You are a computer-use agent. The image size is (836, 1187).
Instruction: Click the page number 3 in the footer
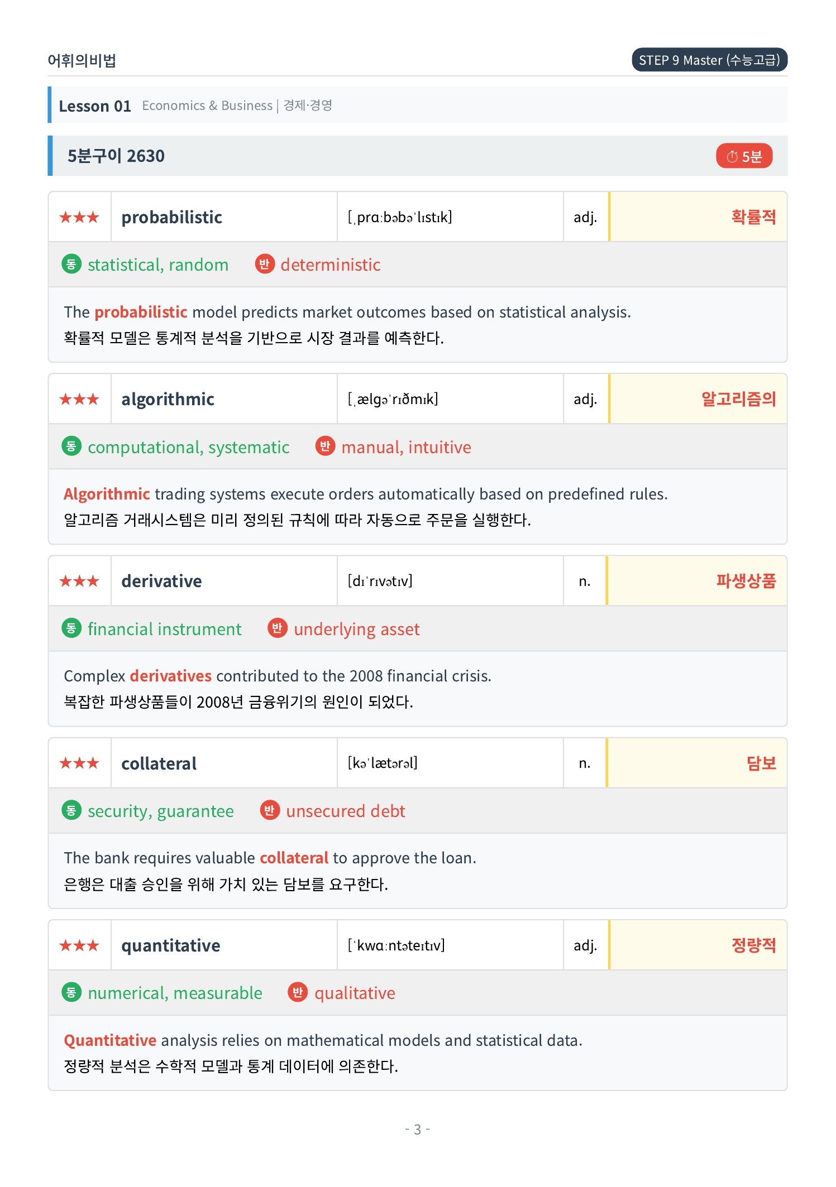(417, 1130)
